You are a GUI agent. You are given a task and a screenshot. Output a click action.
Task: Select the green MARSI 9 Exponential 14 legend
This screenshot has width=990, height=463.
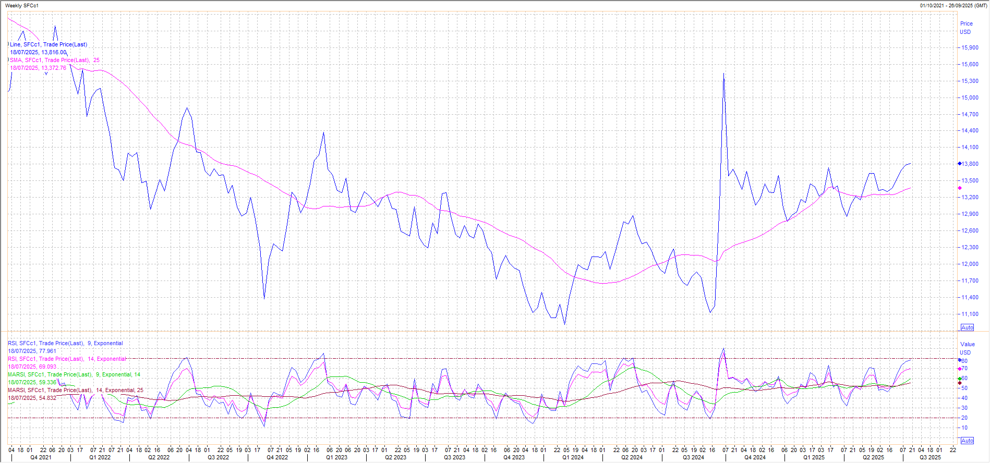(x=74, y=374)
